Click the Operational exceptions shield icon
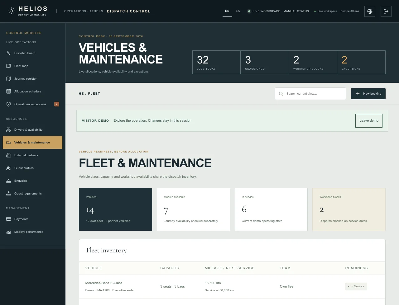Screen dimensions: 399x305 pyautogui.click(x=9, y=104)
